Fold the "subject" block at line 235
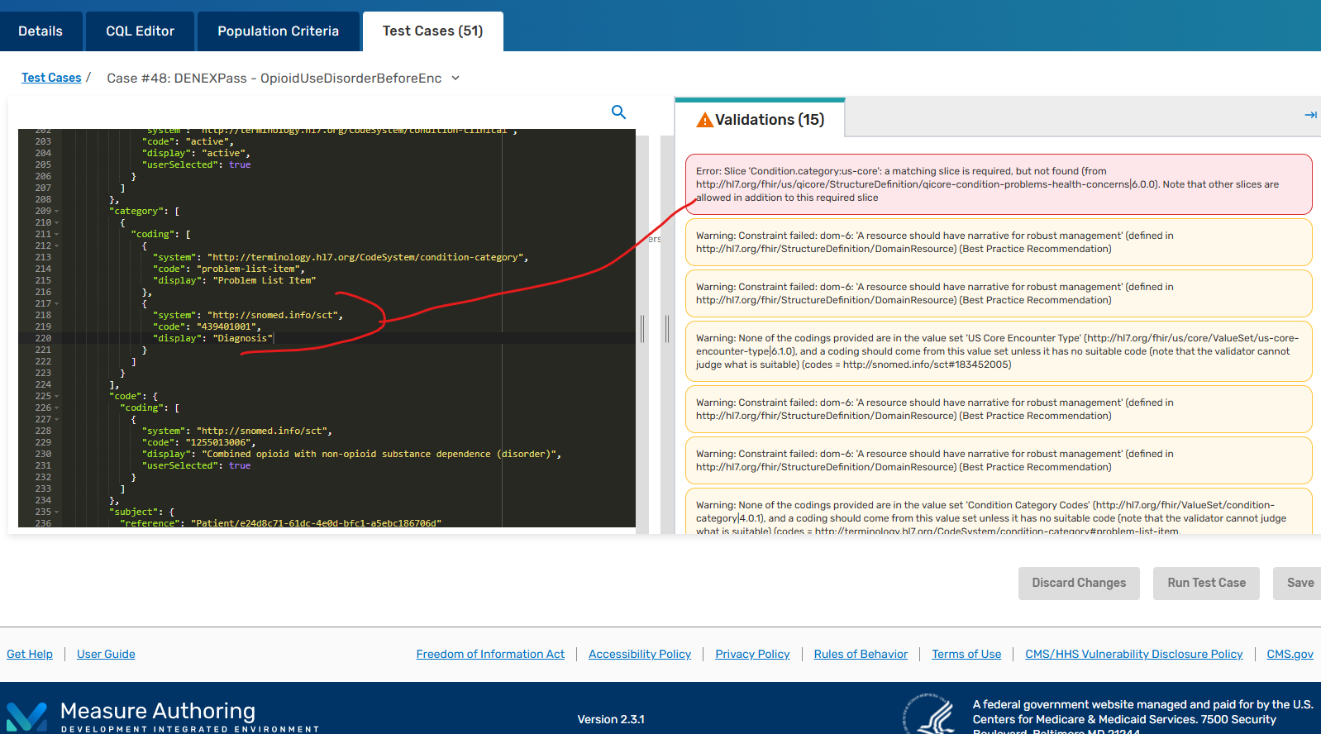Image resolution: width=1321 pixels, height=734 pixels. 56,512
